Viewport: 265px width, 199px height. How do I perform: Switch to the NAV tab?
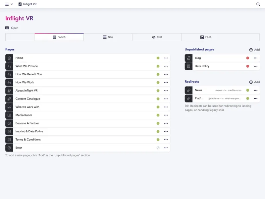click(108, 37)
